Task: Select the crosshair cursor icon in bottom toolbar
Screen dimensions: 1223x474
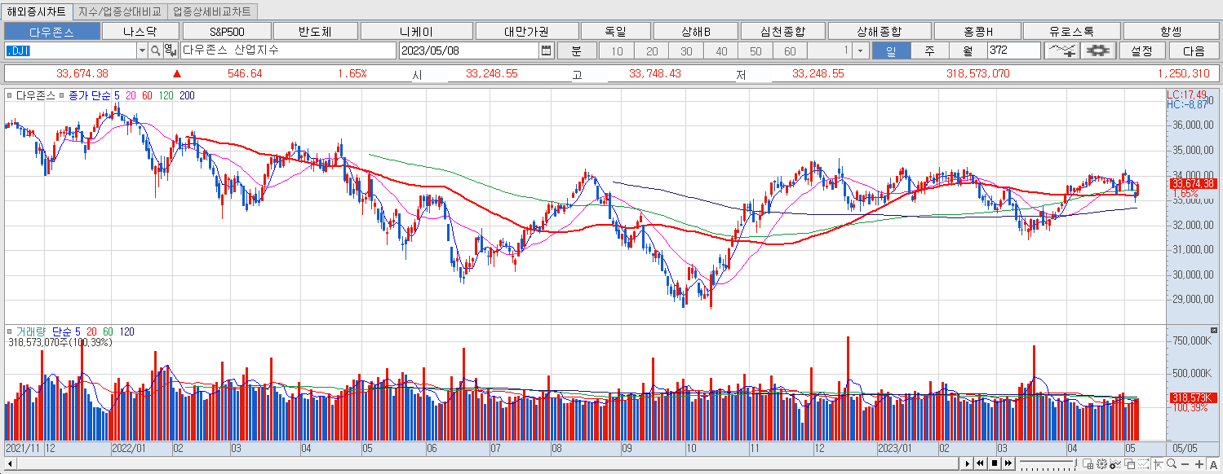Action: point(1159,464)
